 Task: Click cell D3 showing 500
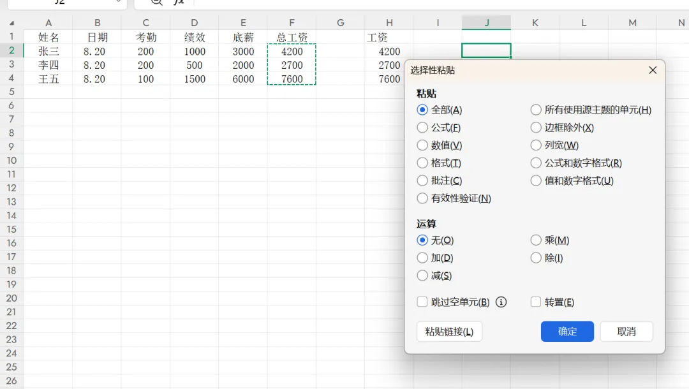tap(194, 65)
